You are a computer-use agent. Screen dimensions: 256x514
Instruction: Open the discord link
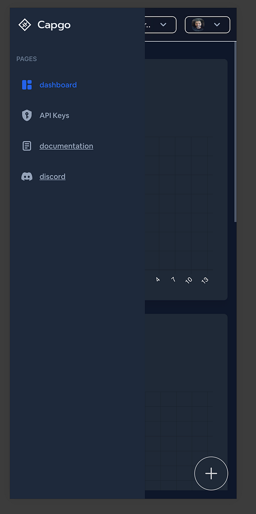point(52,176)
